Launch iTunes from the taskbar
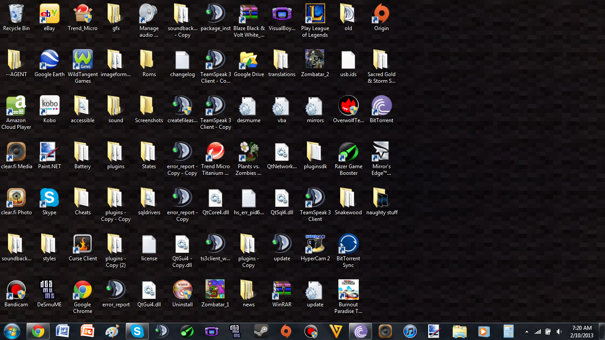Viewport: 605px width, 340px height. (x=410, y=331)
